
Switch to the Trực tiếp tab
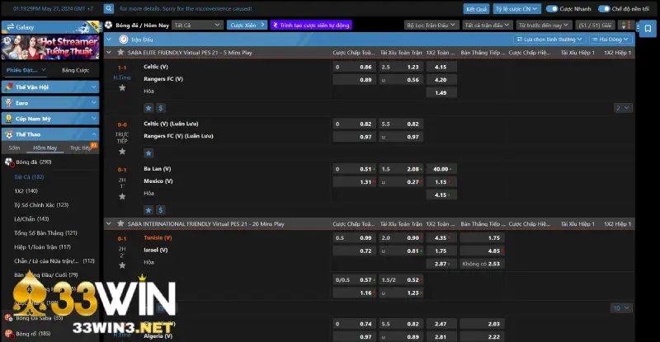click(x=81, y=148)
